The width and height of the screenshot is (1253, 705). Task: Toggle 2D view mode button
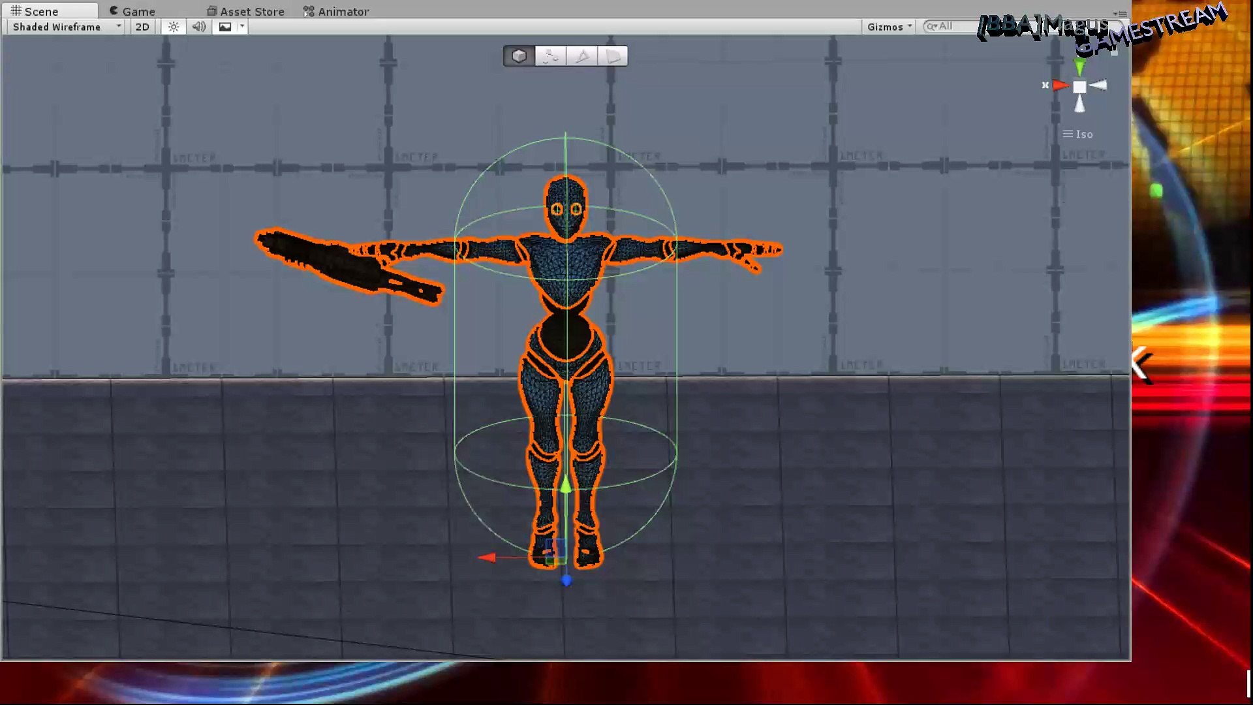pos(142,27)
